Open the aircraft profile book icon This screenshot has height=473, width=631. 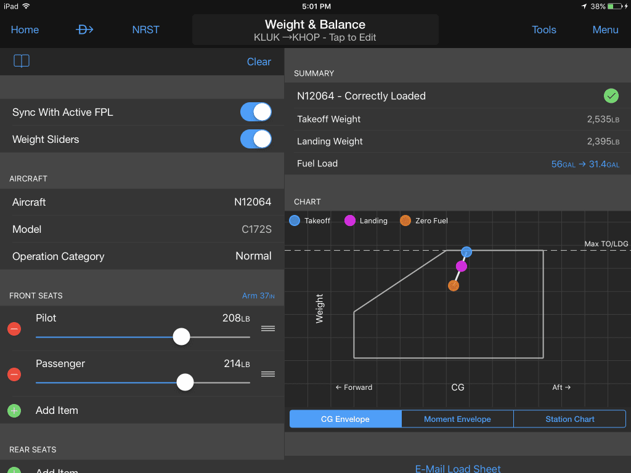(x=21, y=62)
